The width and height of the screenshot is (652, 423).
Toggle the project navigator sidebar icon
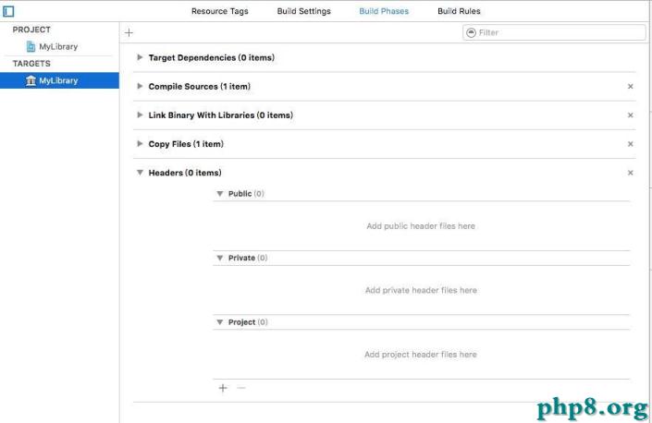point(8,11)
